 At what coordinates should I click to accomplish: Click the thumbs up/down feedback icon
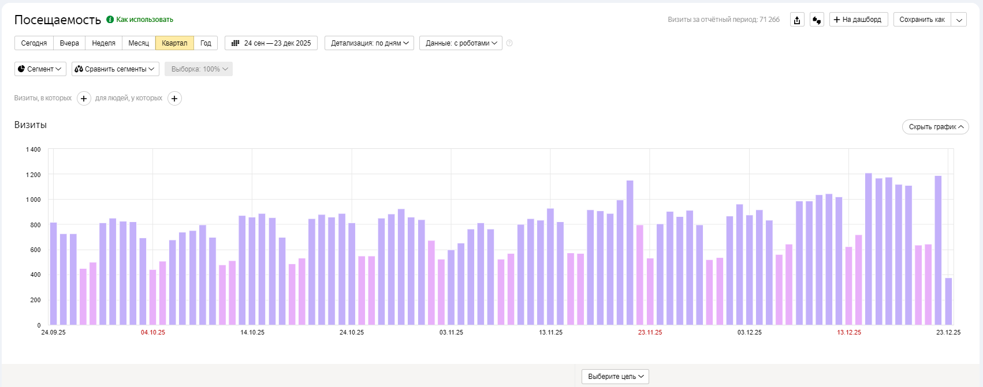pyautogui.click(x=817, y=20)
